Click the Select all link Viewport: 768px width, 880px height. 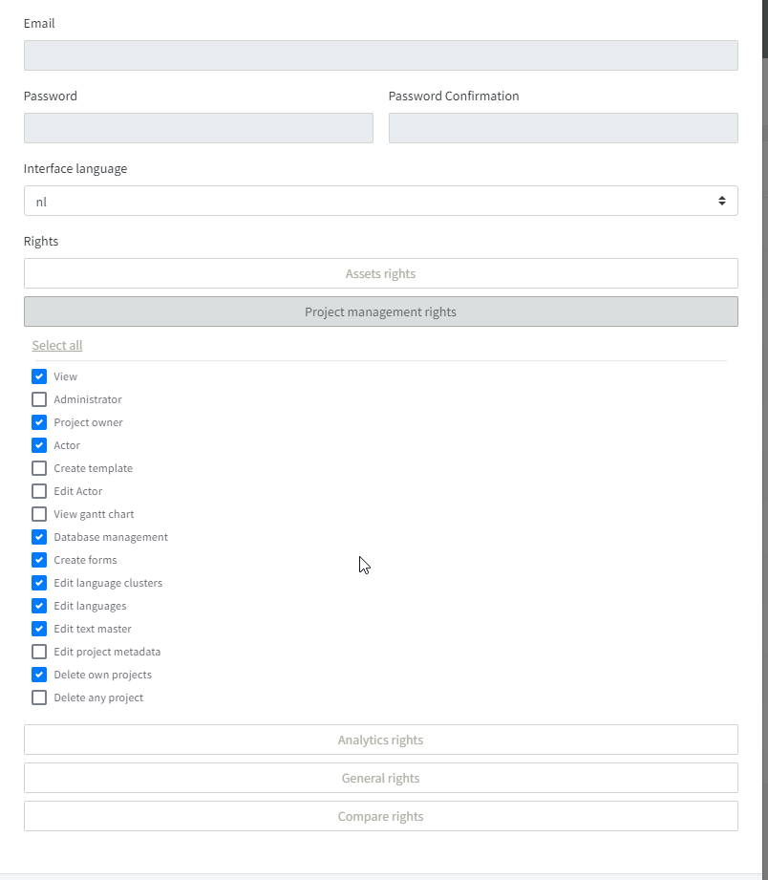57,345
